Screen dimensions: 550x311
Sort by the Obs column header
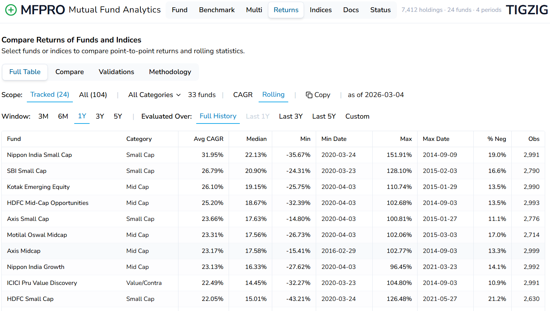(534, 139)
